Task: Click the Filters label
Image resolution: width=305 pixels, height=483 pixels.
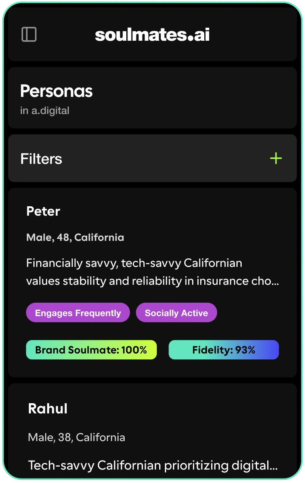Action: tap(41, 159)
